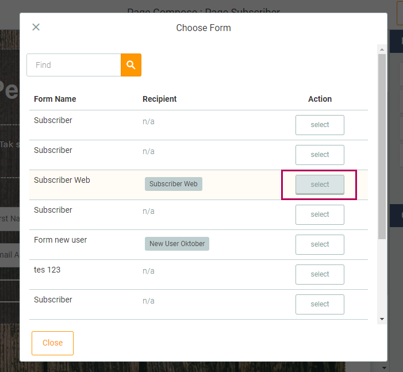This screenshot has width=403, height=372.
Task: Click the orange Close button
Action: click(52, 343)
